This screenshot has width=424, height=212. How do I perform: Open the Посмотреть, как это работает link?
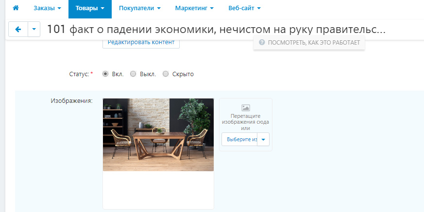pos(309,43)
